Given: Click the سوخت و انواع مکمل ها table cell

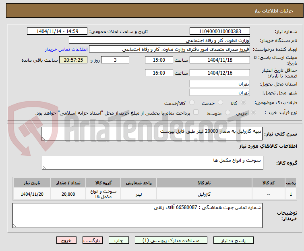Looking at the screenshot, I should (103, 194).
